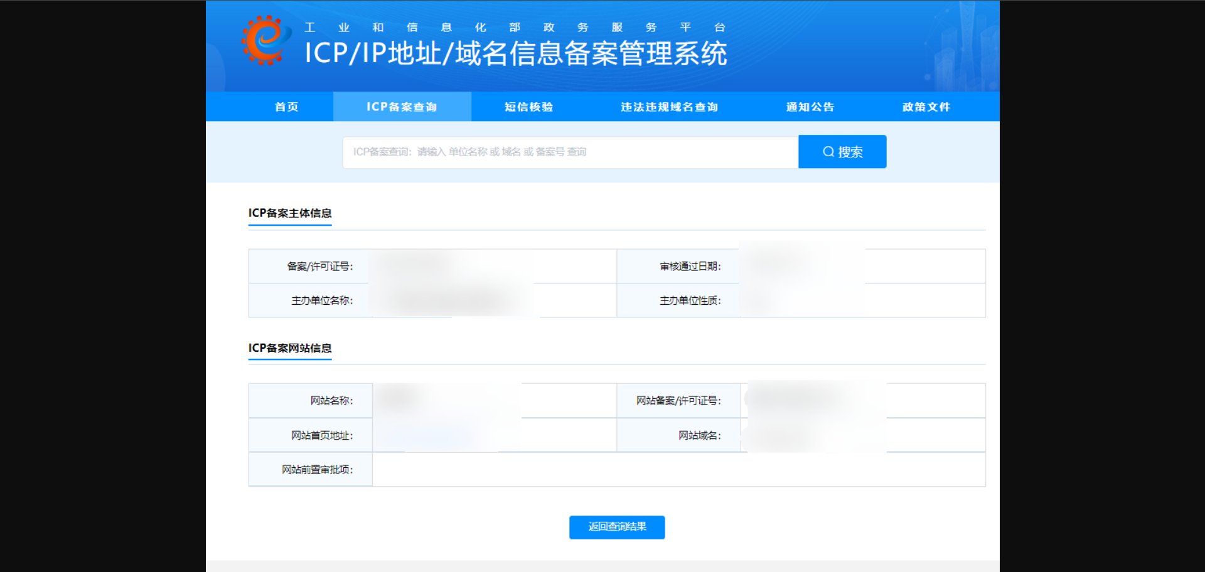This screenshot has width=1205, height=572.
Task: Click the magnifier Search (搜索) button
Action: [x=842, y=152]
